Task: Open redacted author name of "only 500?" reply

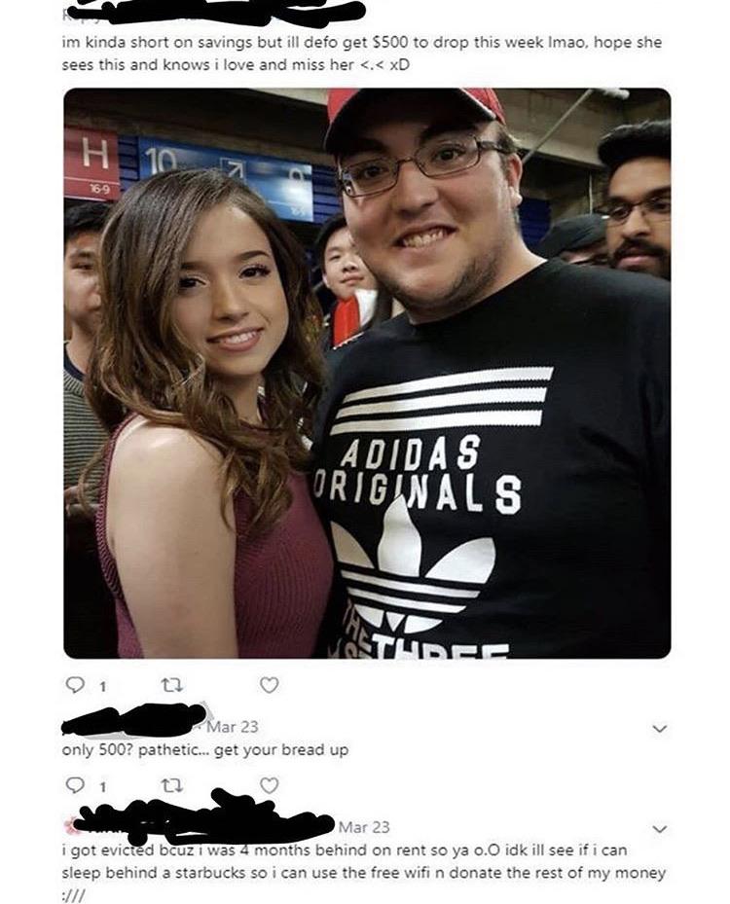Action: click(136, 721)
